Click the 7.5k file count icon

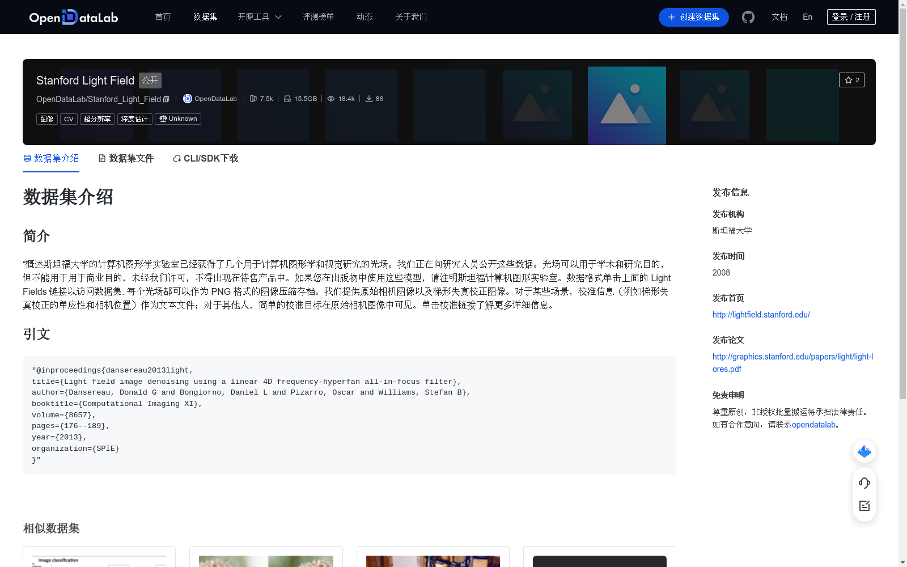(x=253, y=99)
